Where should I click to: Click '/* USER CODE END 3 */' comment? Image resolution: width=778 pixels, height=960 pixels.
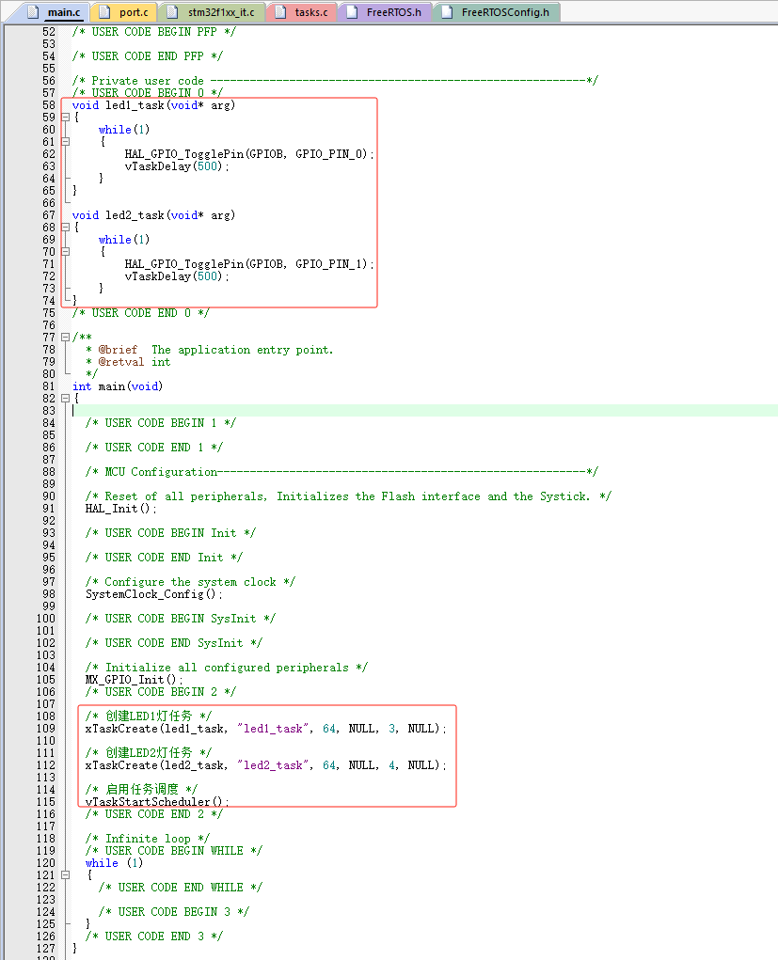coord(153,936)
